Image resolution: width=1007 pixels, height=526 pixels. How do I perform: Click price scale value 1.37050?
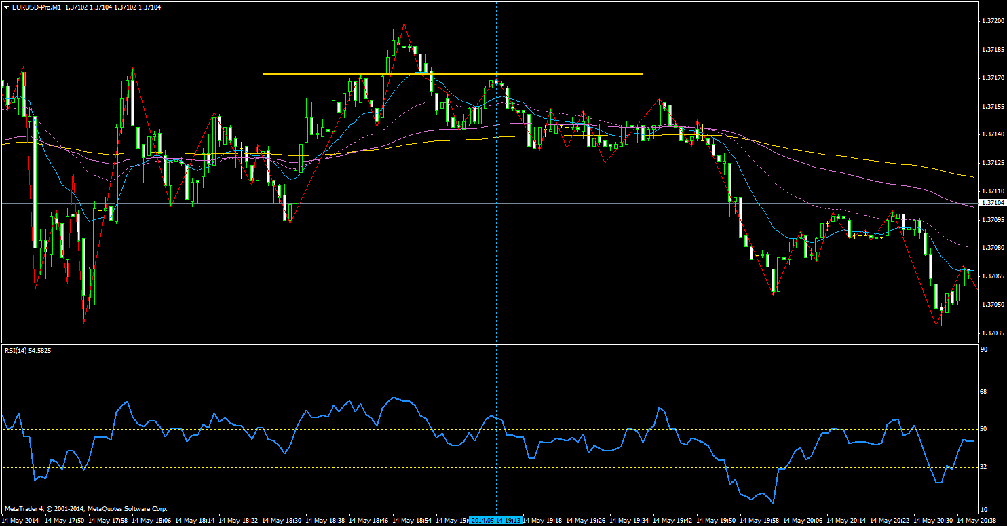tap(992, 304)
